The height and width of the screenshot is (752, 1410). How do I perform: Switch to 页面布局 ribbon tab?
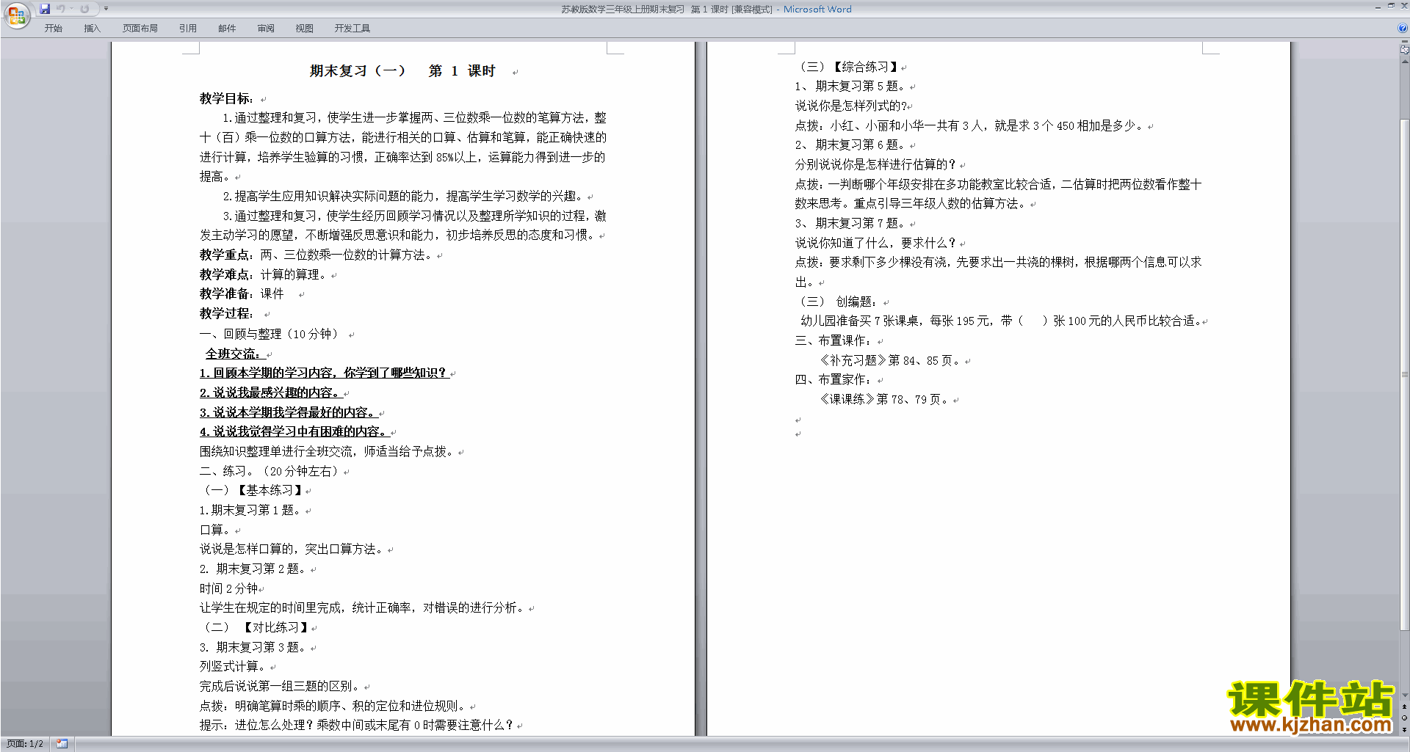140,28
